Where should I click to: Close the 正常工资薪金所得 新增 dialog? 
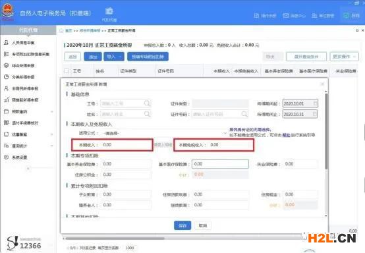(322, 84)
